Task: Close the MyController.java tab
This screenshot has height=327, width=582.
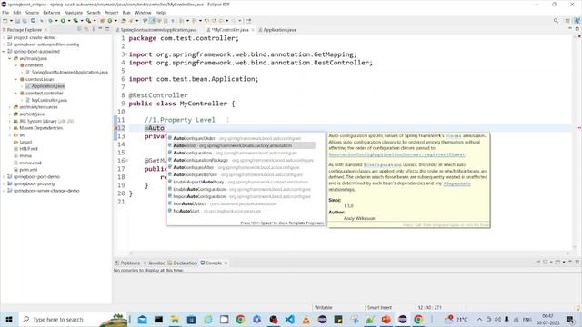Action: click(253, 30)
